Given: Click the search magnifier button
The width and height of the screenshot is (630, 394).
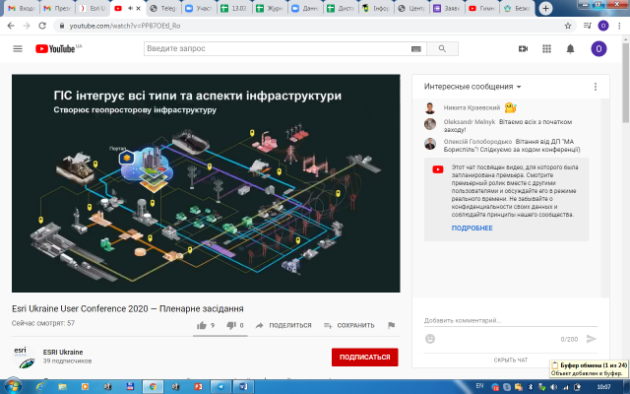Looking at the screenshot, I should point(401,48).
